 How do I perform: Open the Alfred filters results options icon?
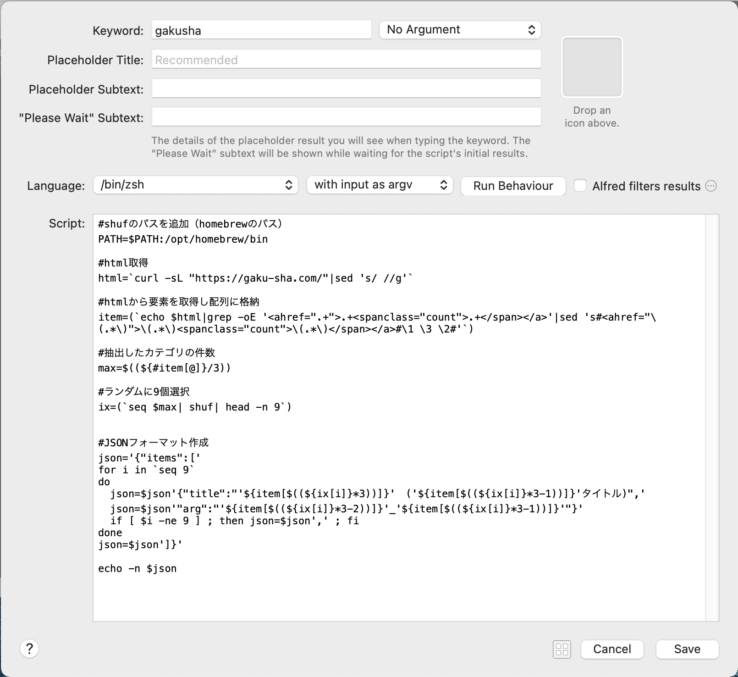click(x=711, y=186)
